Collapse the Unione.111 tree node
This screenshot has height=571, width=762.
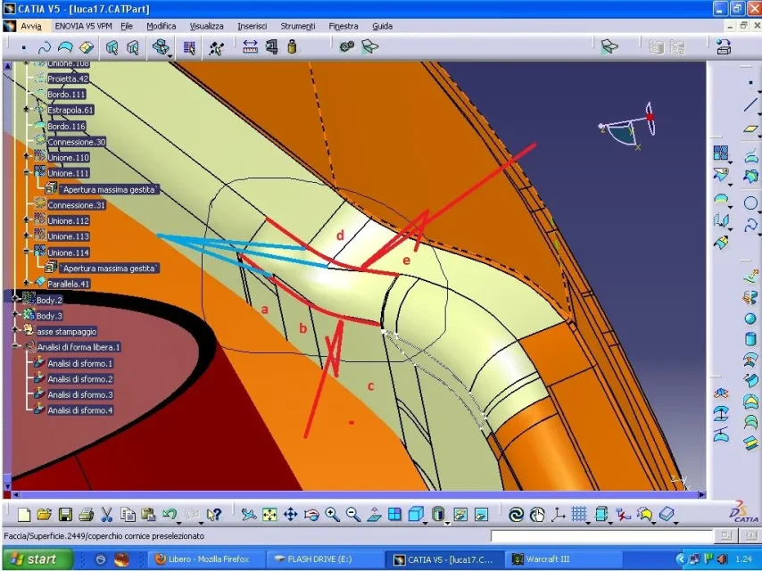[x=26, y=172]
